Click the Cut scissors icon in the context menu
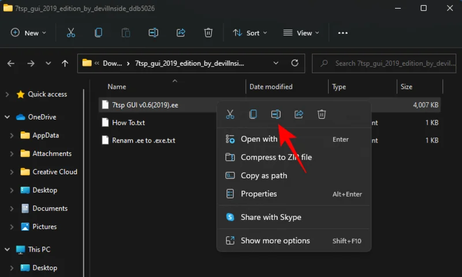This screenshot has width=462, height=277. 230,114
